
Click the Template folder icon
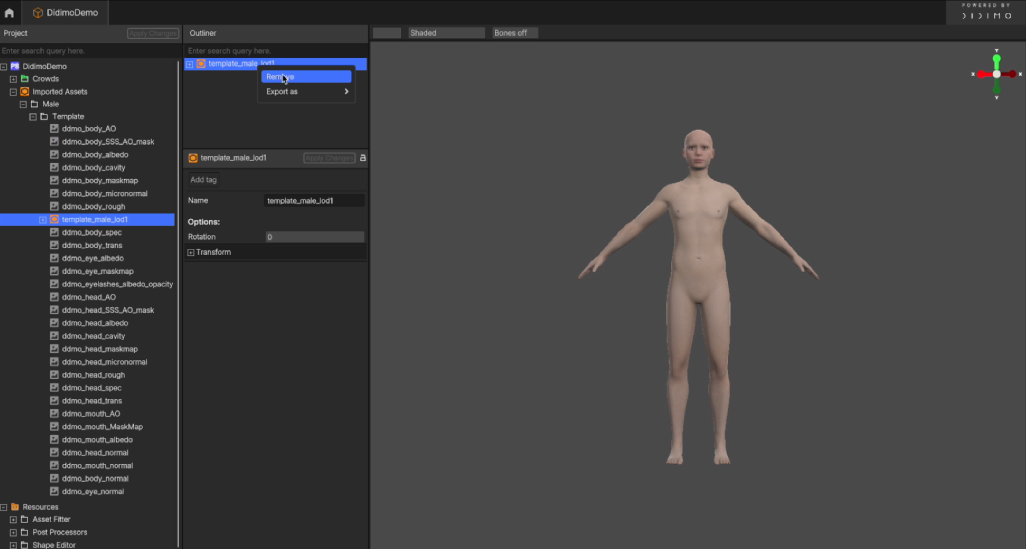[44, 117]
